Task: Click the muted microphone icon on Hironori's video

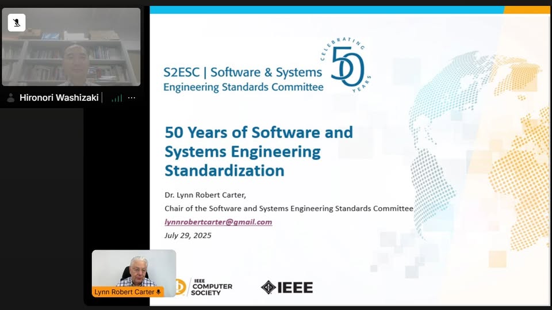Action: [17, 23]
